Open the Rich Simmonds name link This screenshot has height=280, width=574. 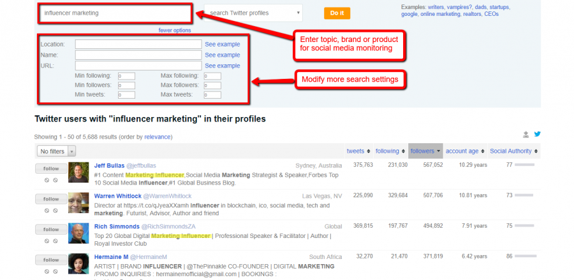tap(117, 227)
